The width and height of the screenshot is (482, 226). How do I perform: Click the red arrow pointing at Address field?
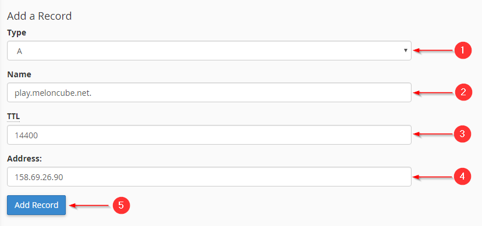[x=433, y=177]
